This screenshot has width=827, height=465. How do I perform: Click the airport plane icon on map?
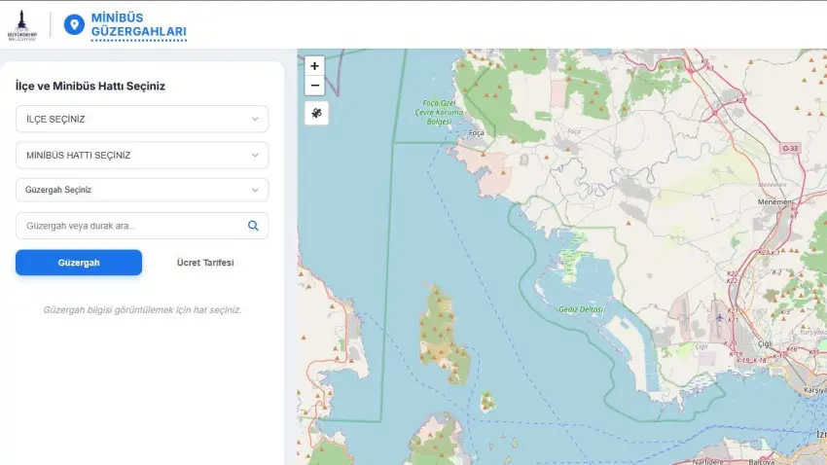(x=719, y=318)
